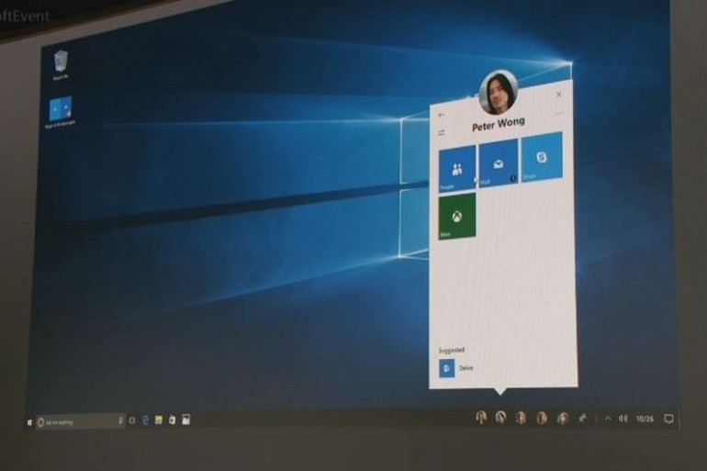This screenshot has width=707, height=471.
Task: Open the People tile in contact panel
Action: 456,167
